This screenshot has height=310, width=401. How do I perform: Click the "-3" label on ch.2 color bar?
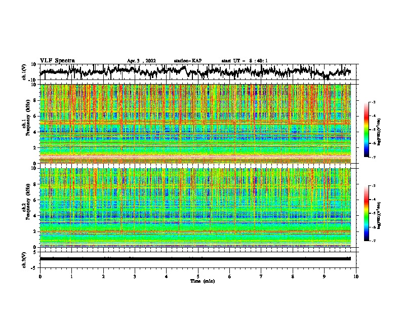[374, 186]
